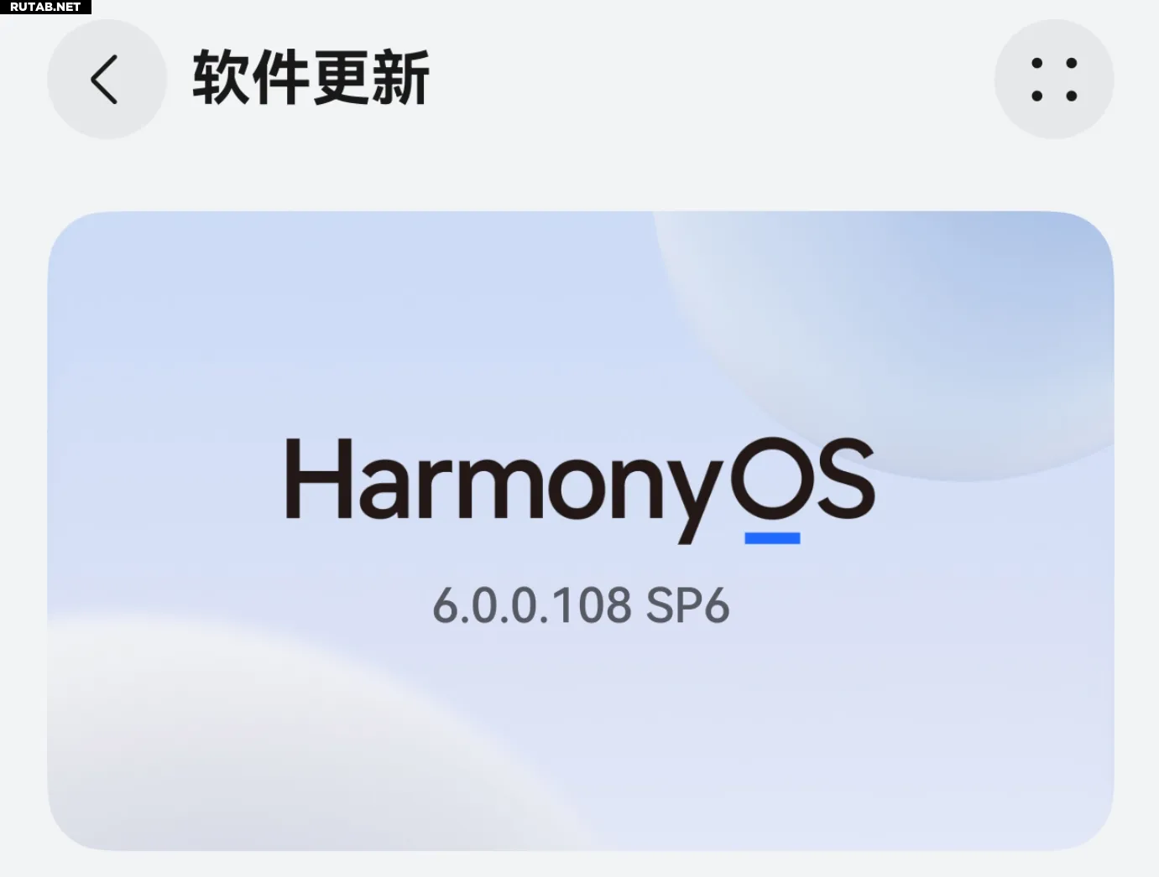Click the 软件更新 page title

311,78
